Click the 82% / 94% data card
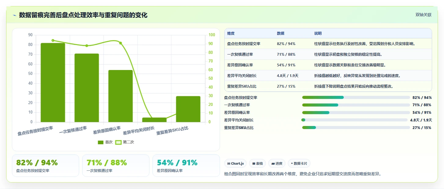The height and width of the screenshot is (189, 444). pos(46,166)
